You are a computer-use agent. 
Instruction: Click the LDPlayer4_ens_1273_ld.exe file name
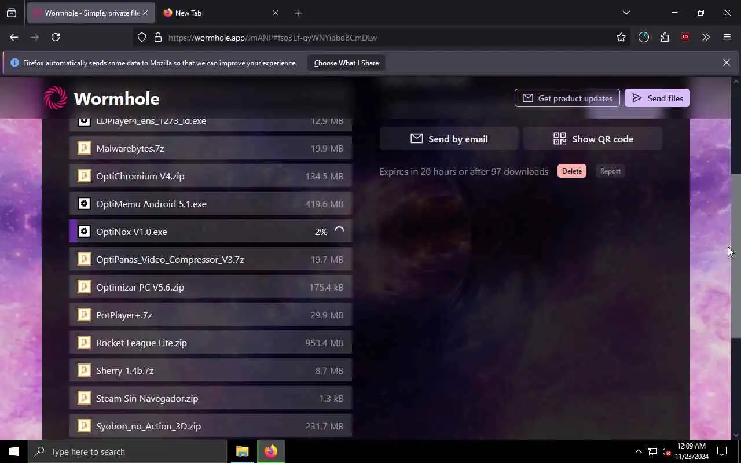click(x=151, y=120)
